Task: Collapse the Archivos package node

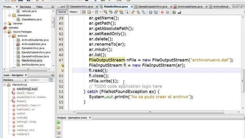Action: pos(9,36)
